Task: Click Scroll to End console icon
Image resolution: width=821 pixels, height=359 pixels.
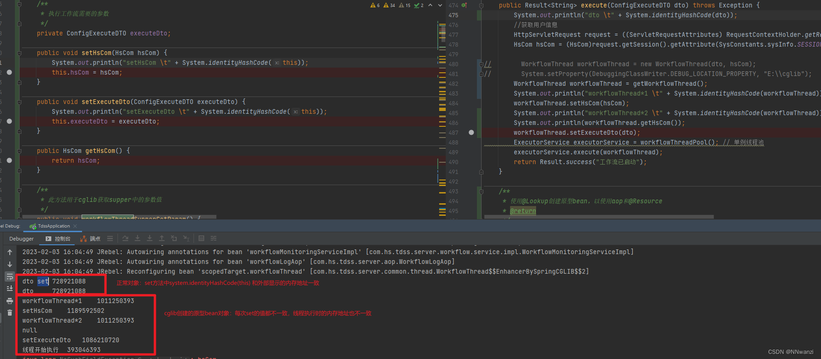Action: click(x=10, y=289)
